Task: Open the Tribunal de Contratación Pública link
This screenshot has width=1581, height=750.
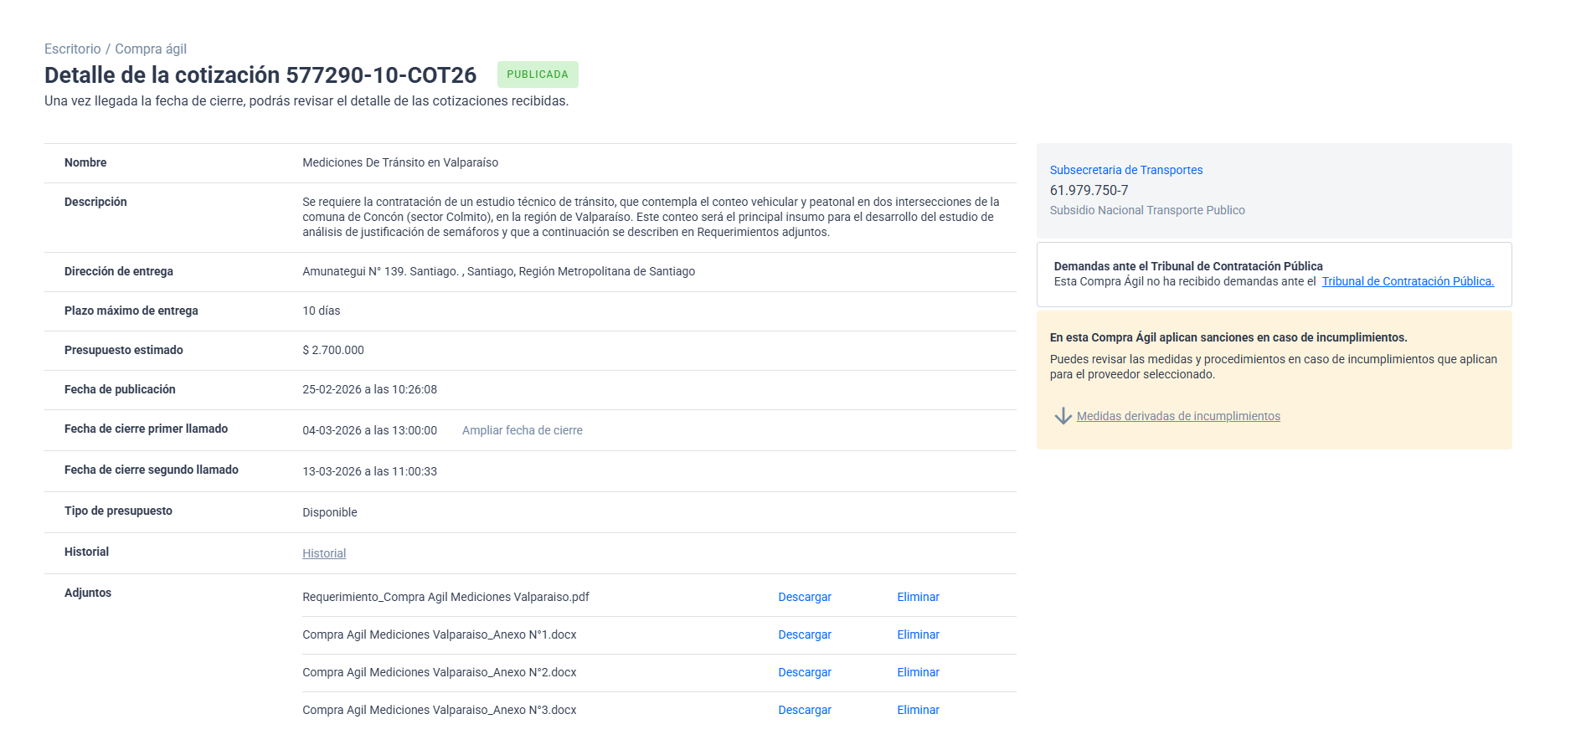Action: pos(1407,281)
